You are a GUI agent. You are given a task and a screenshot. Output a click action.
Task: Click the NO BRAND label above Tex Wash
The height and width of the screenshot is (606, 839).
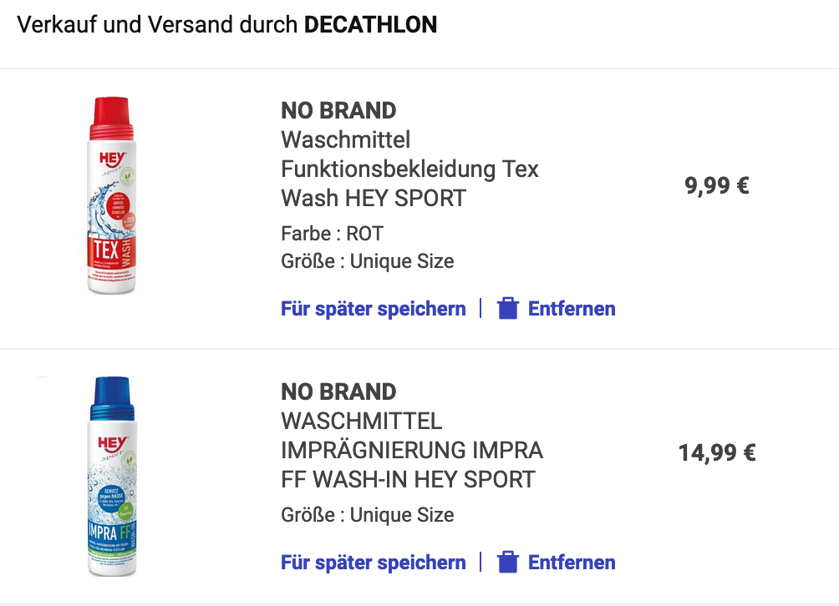(338, 110)
